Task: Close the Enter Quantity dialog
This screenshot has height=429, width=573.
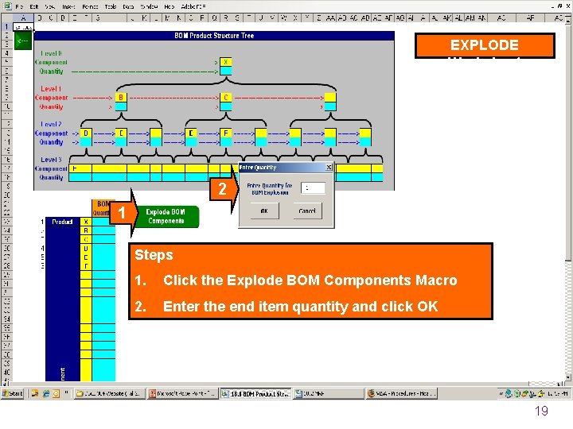Action: coord(329,167)
